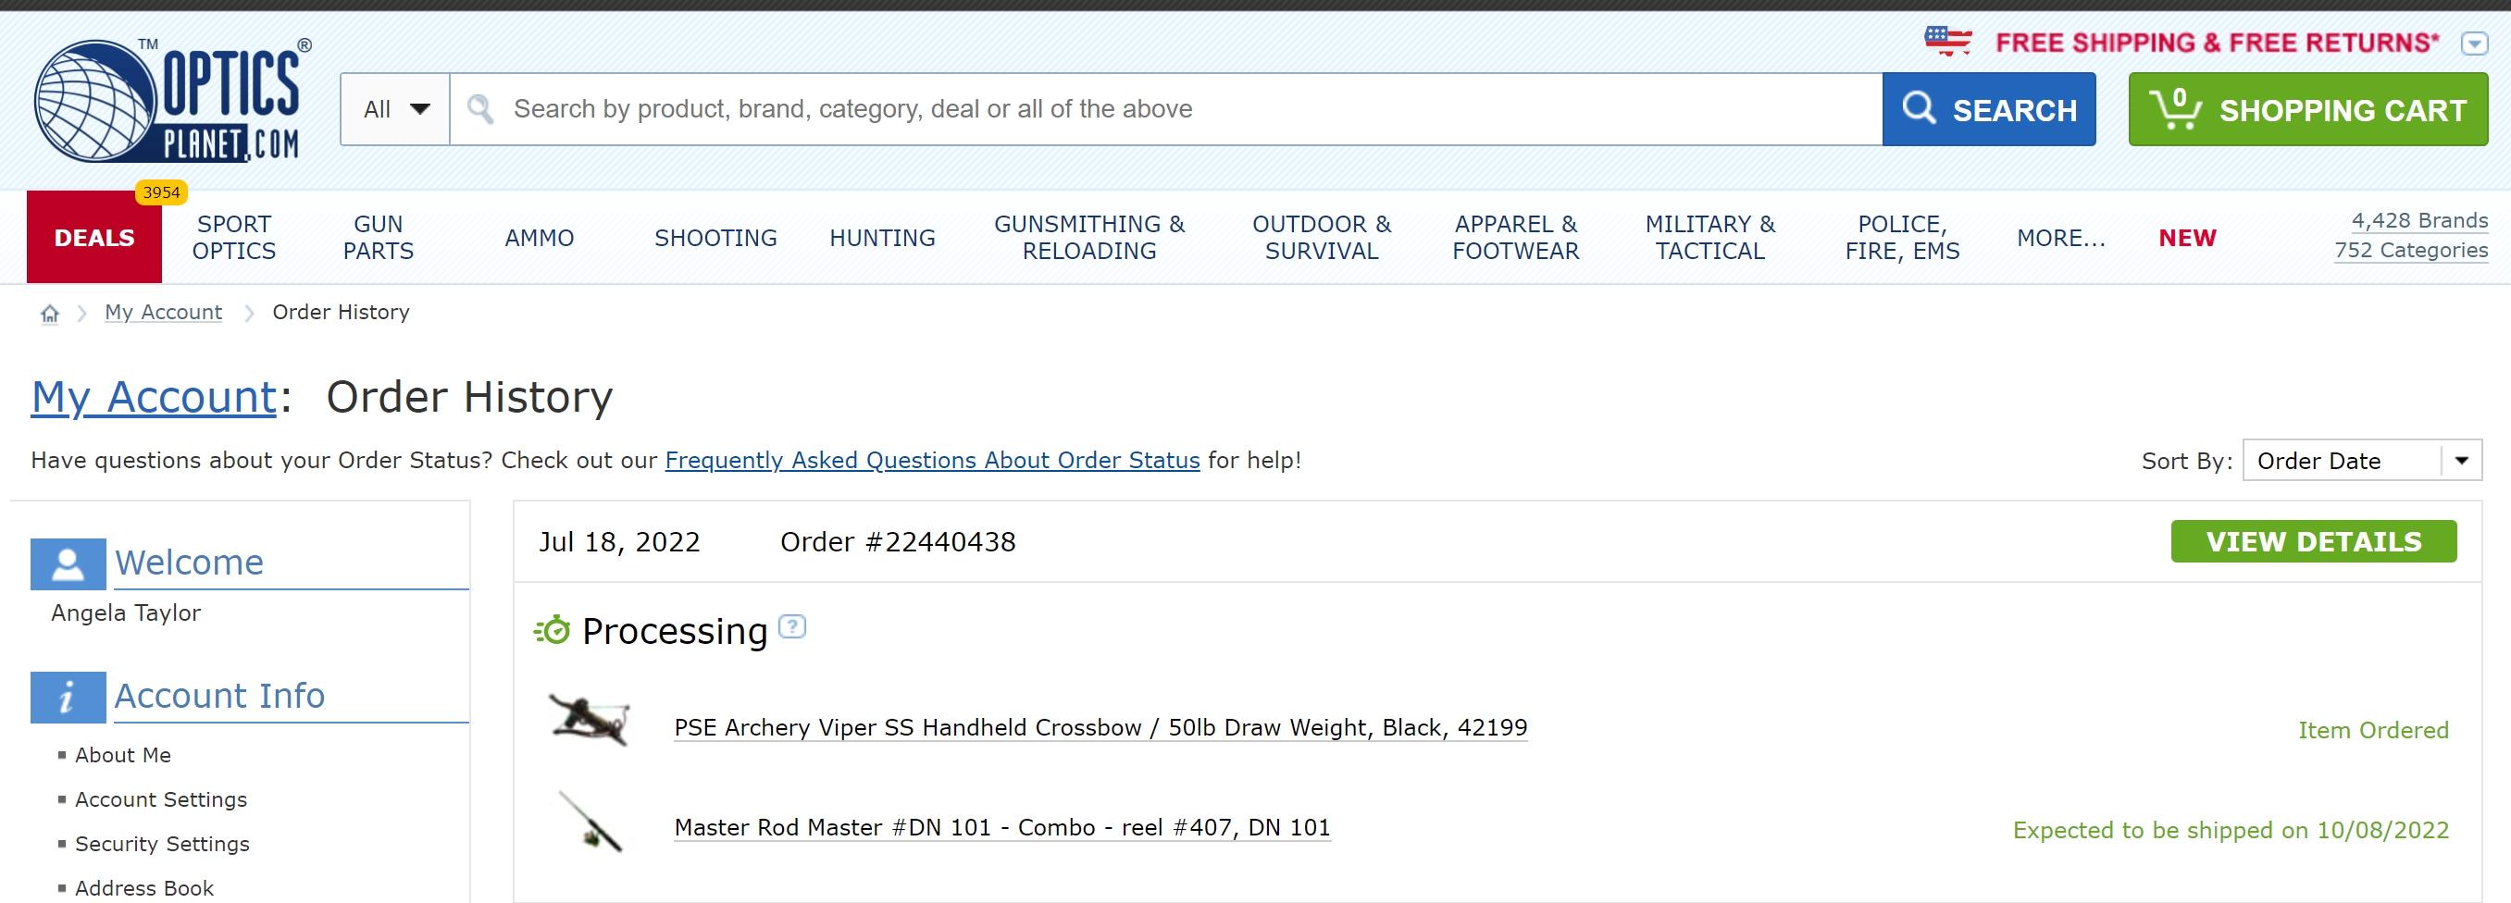Viewport: 2511px width, 903px height.
Task: Open the HUNTING menu
Action: pos(880,237)
